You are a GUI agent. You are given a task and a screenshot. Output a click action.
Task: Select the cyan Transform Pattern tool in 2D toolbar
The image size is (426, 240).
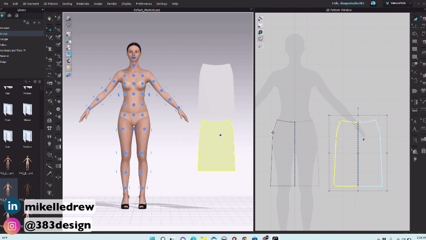(415, 19)
